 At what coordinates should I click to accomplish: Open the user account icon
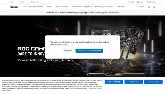[x=154, y=7]
